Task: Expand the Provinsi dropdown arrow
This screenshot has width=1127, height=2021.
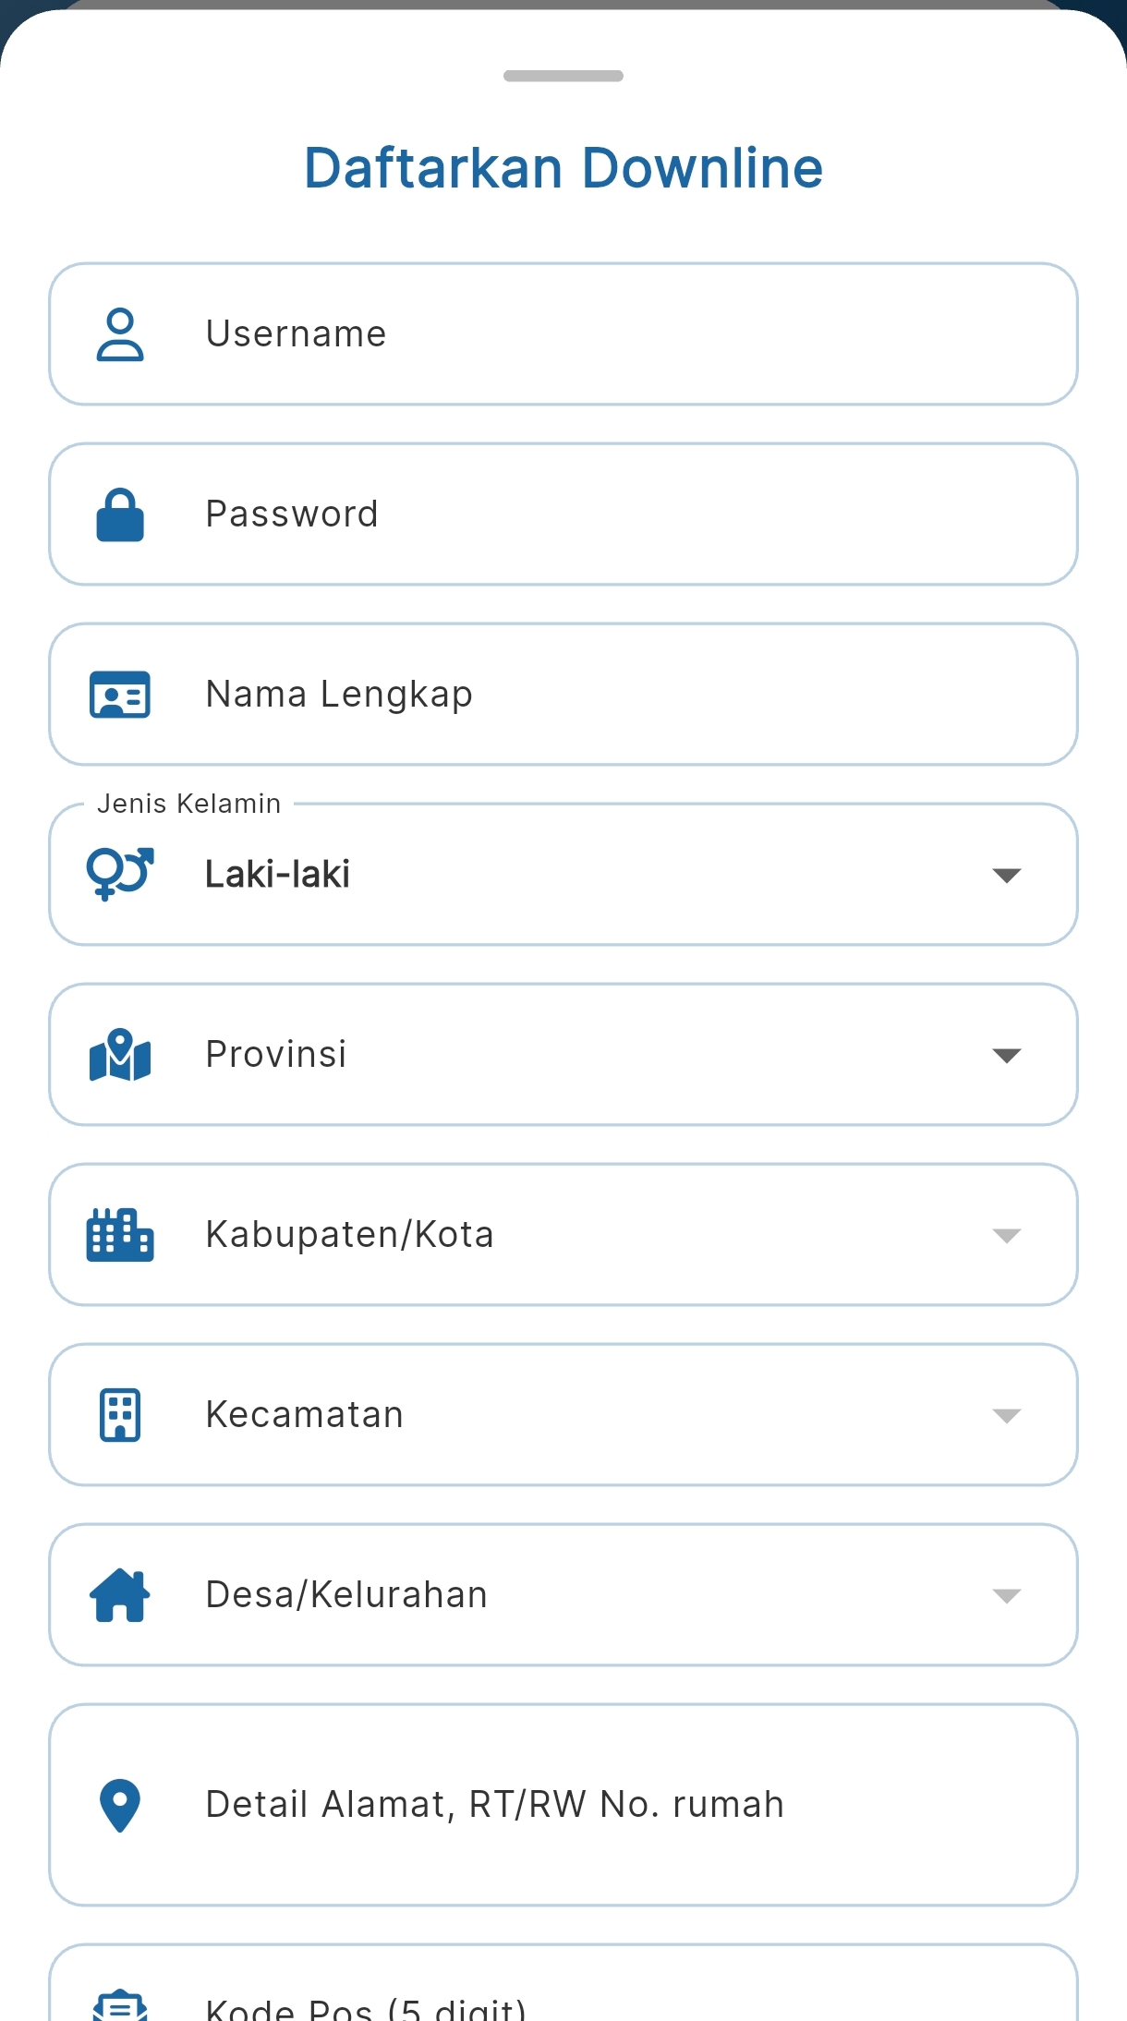Action: click(x=1006, y=1055)
